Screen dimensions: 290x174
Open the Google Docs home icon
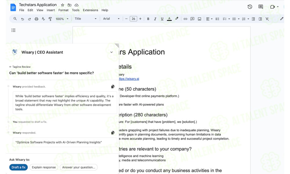pyautogui.click(x=13, y=8)
